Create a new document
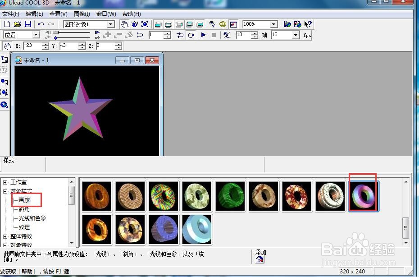This screenshot has width=419, height=277. click(7, 24)
